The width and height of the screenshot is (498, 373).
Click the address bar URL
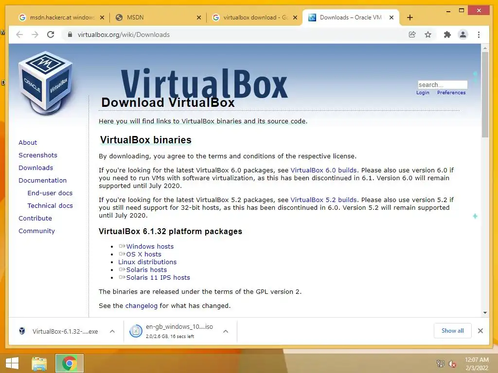click(124, 34)
